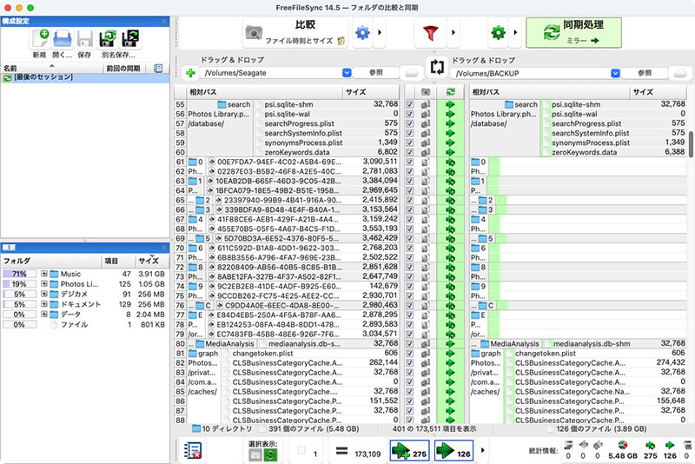Click the 開く open configuration icon
Viewport: 695px width, 464px height.
(x=63, y=39)
